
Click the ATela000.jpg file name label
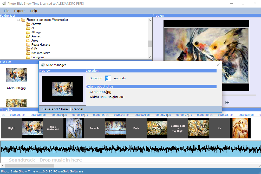pyautogui.click(x=16, y=88)
